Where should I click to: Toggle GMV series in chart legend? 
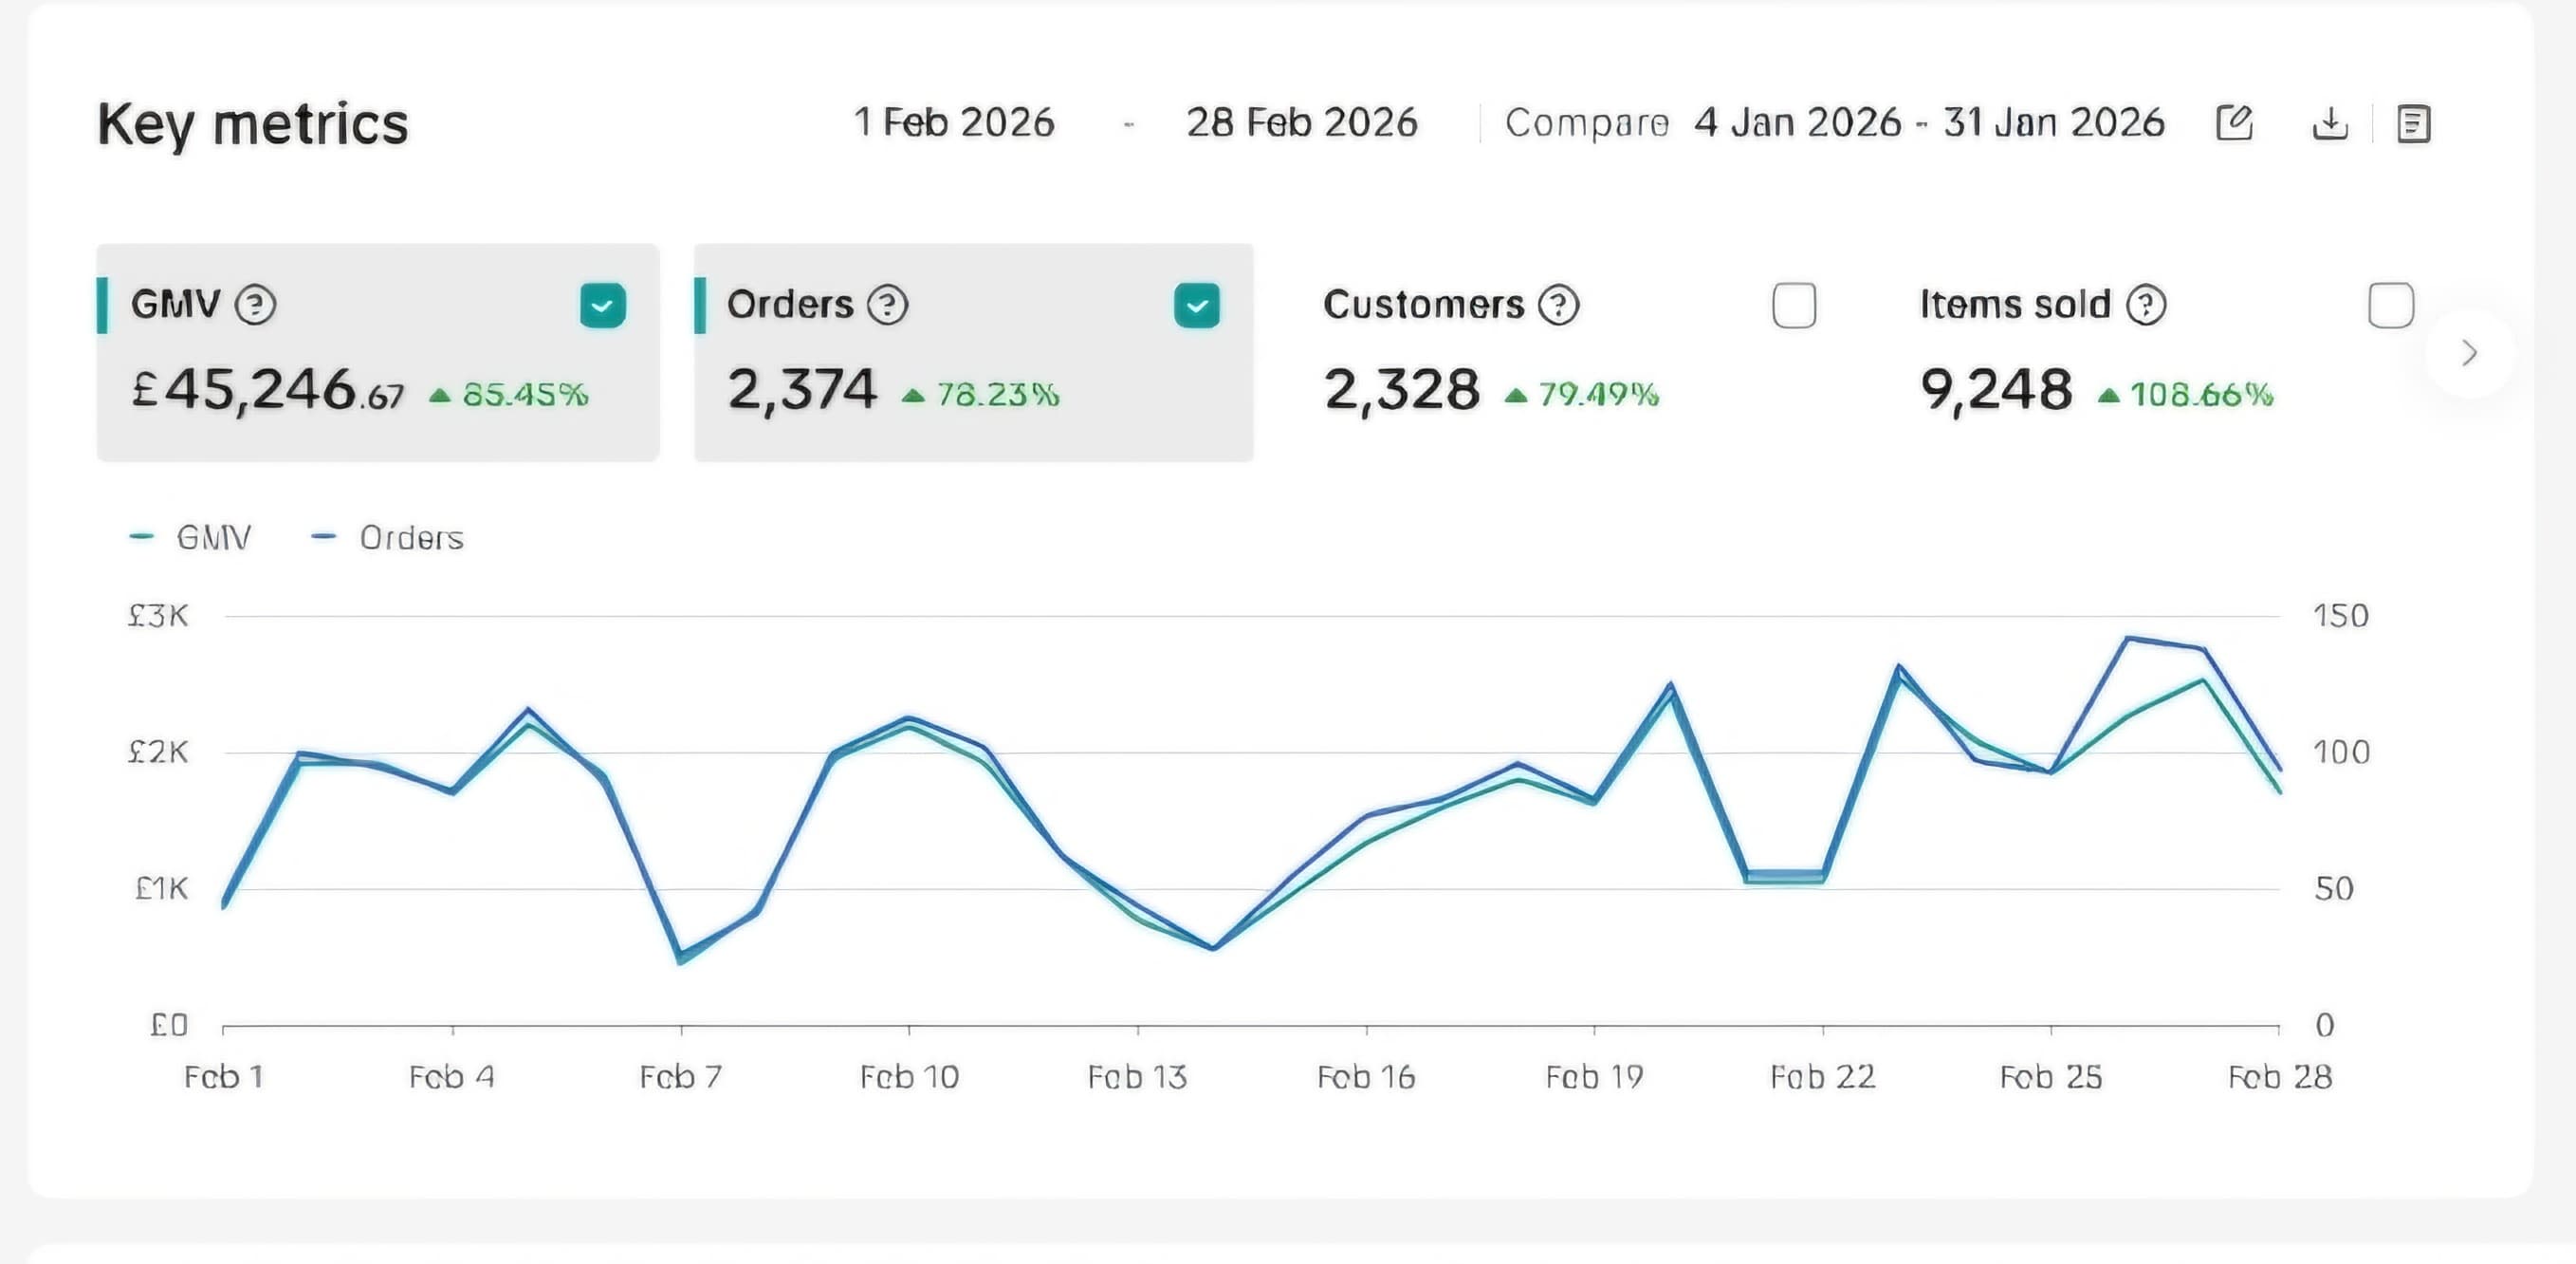(190, 537)
